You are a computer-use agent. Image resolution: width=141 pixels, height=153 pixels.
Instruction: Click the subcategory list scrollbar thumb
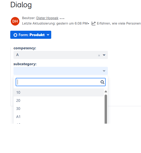[x=106, y=109]
